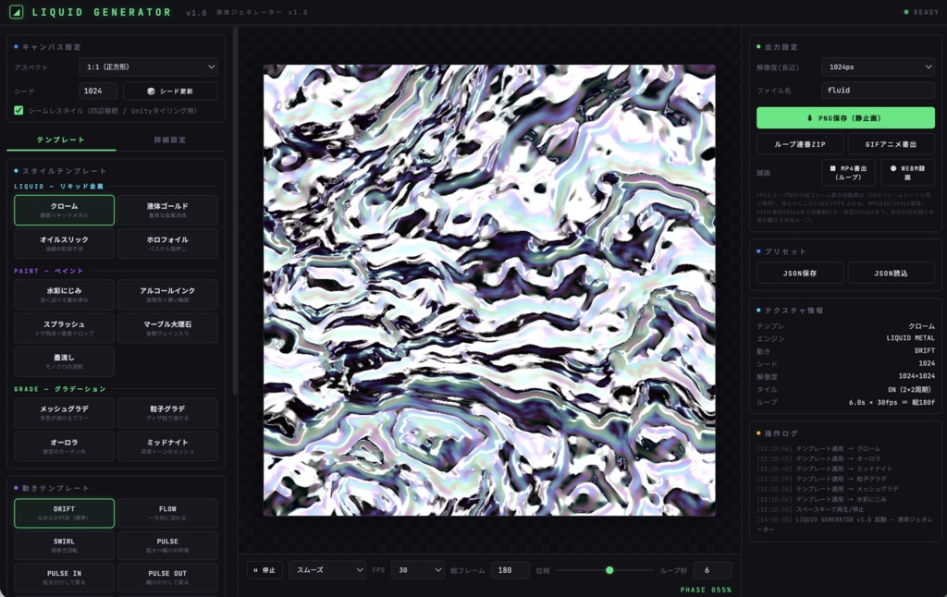Click the download arrow in PNG保存
Image resolution: width=947 pixels, height=597 pixels.
click(810, 118)
